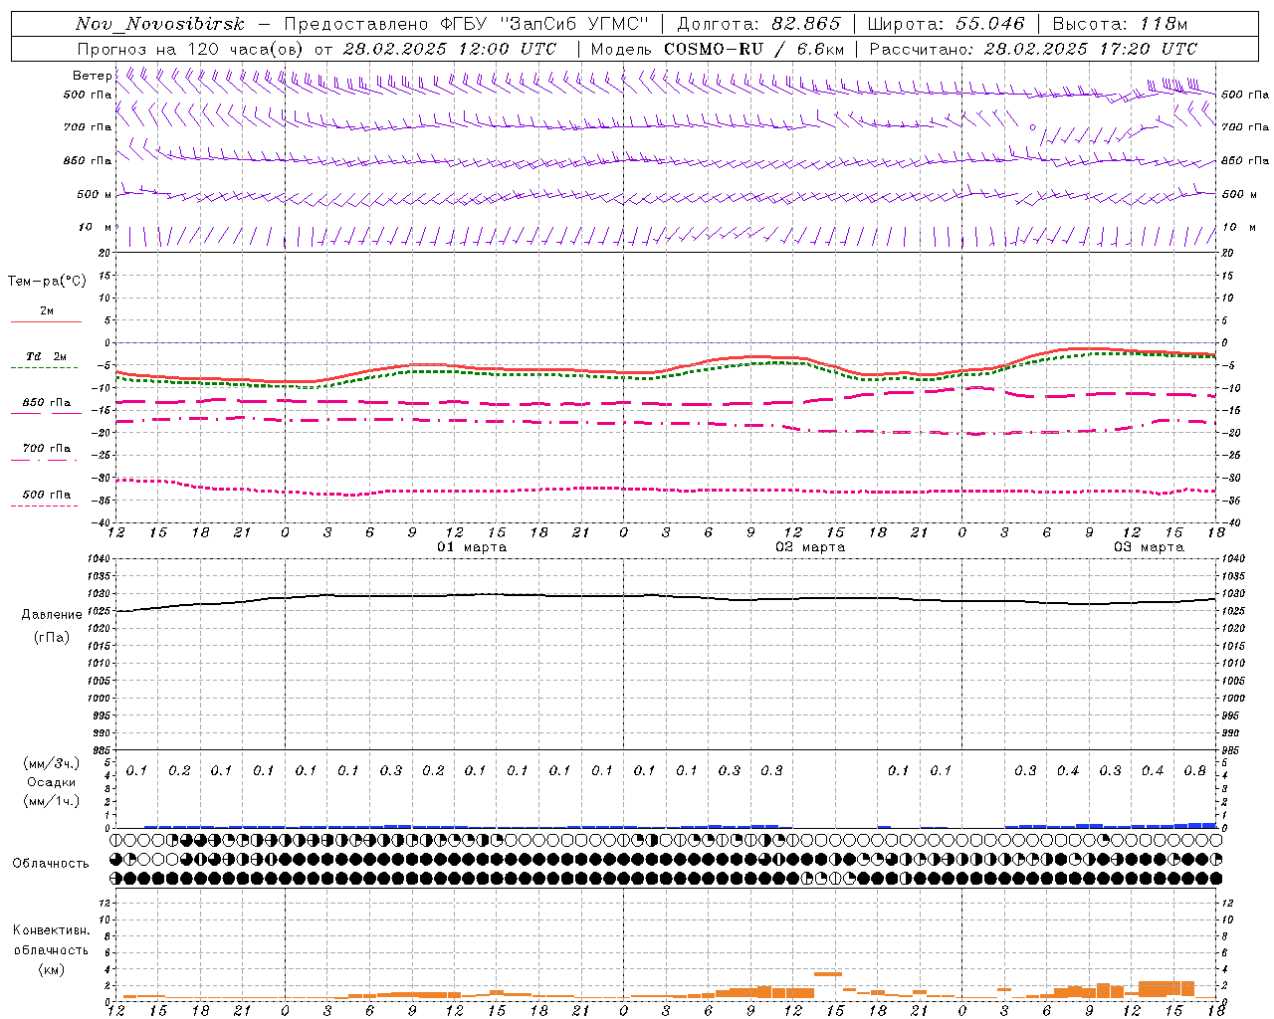Image resolution: width=1274 pixels, height=1019 pixels.
Task: Click the 20 value on left temperature axis
Action: (x=105, y=254)
